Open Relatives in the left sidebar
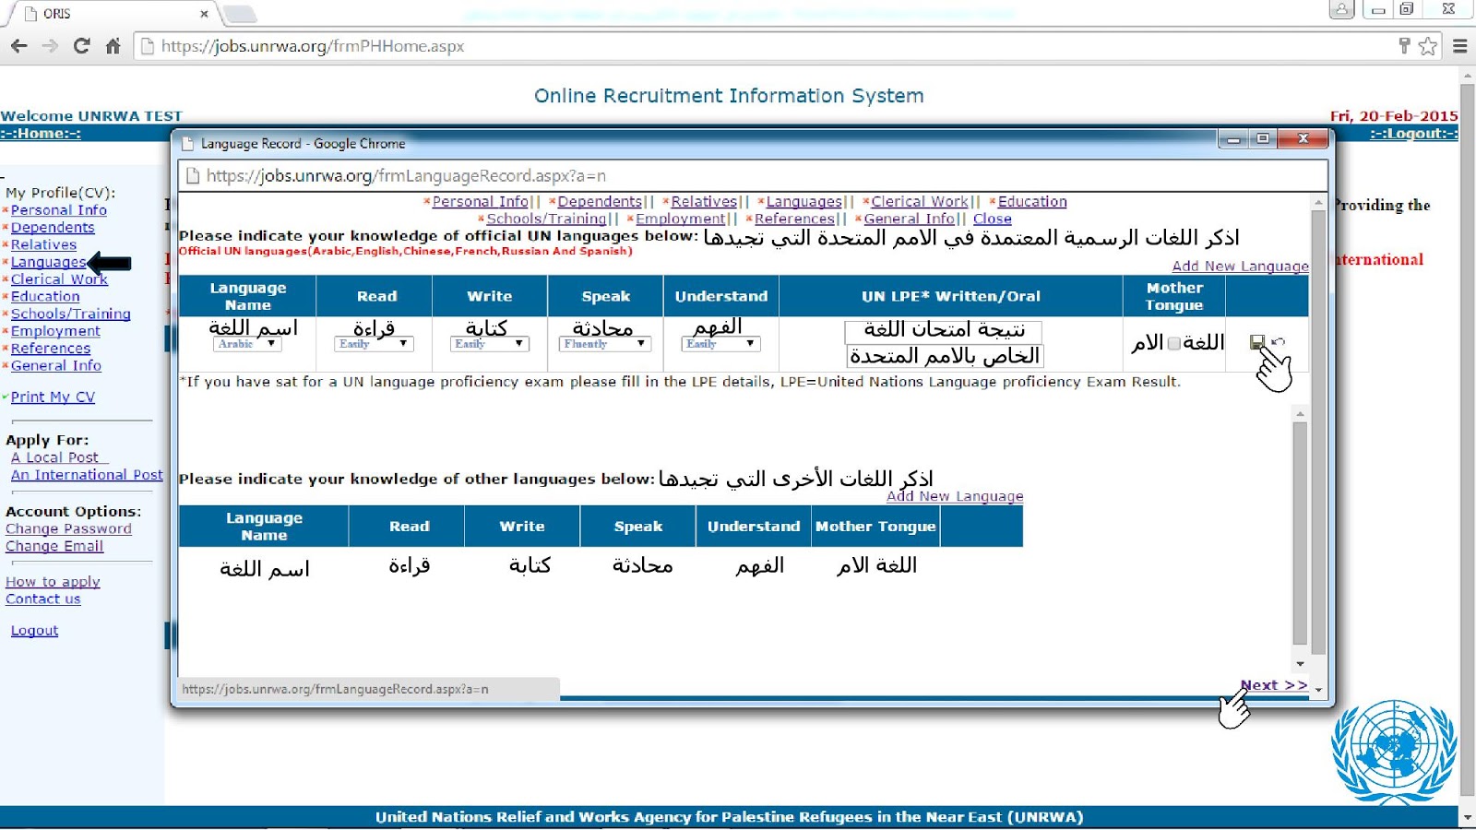1476x830 pixels. [43, 244]
